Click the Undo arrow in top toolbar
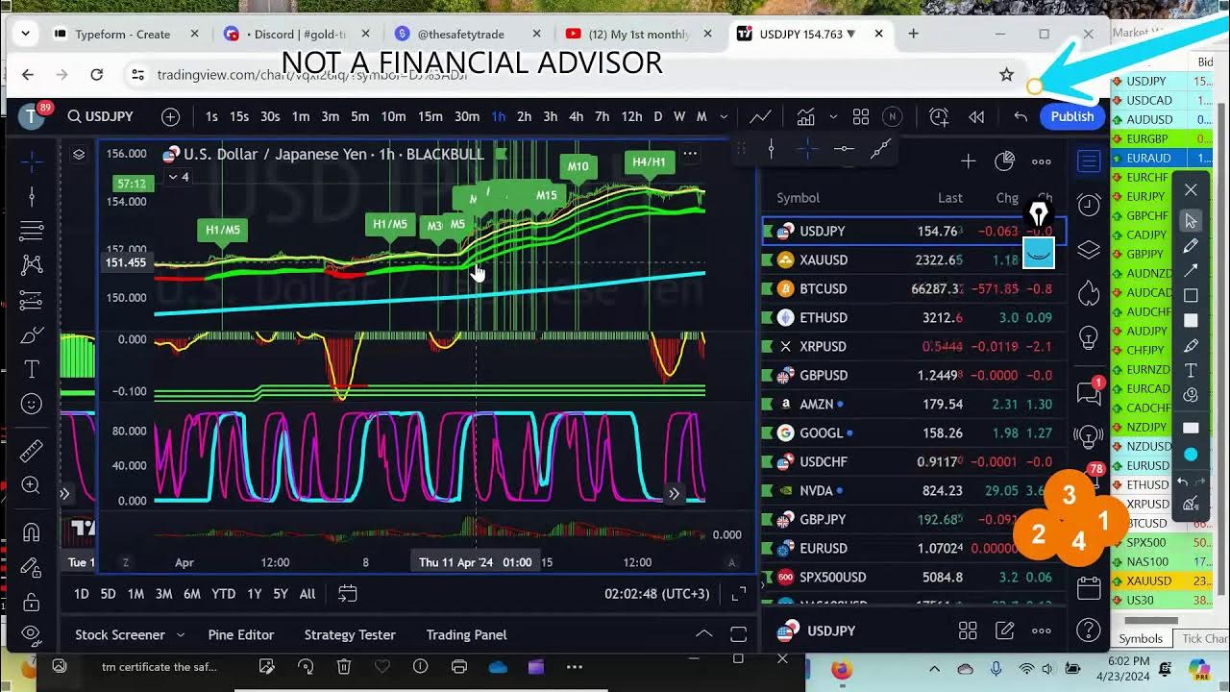Viewport: 1230px width, 692px height. 1021,116
